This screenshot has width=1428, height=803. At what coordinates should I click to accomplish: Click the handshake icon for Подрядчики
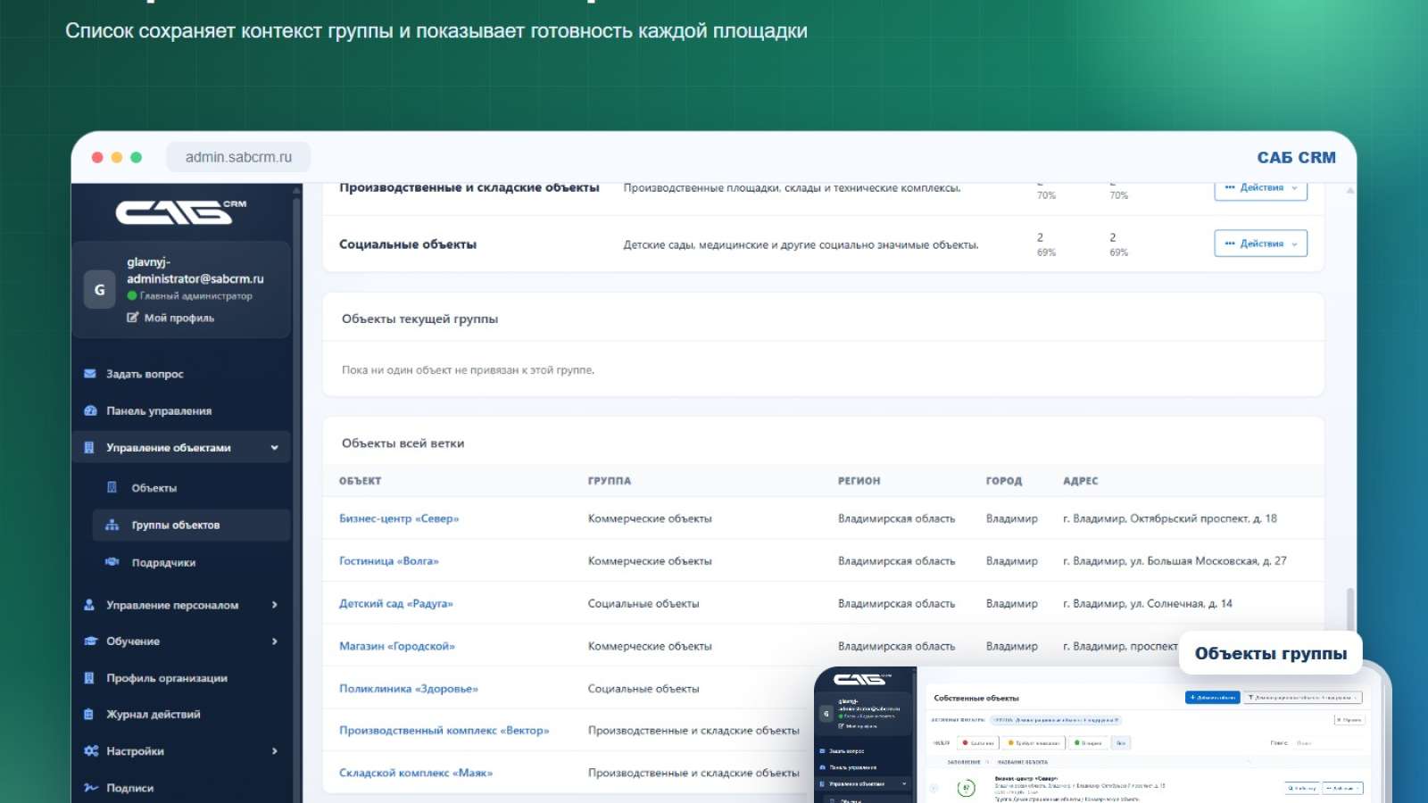coord(112,562)
